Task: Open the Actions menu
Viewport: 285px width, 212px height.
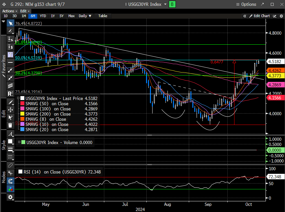Action: point(9,11)
